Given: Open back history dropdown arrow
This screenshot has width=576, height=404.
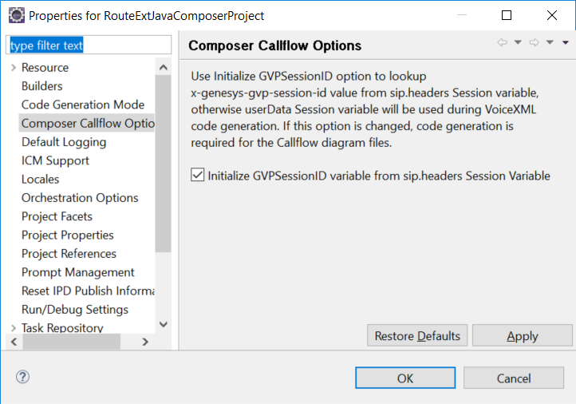Looking at the screenshot, I should (x=518, y=43).
